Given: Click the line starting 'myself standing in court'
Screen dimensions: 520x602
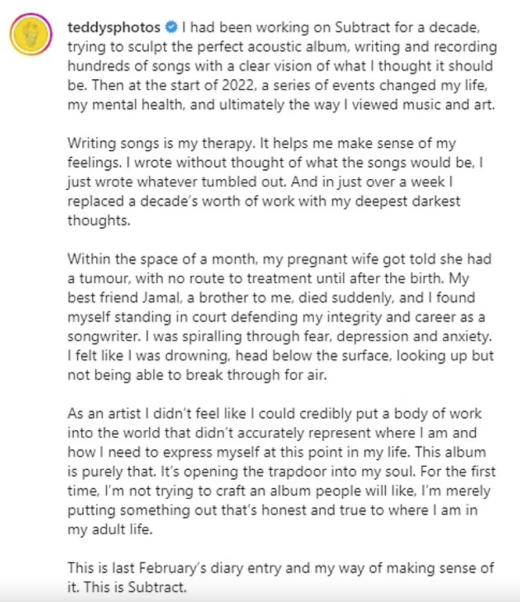Looking at the screenshot, I should click(276, 317).
